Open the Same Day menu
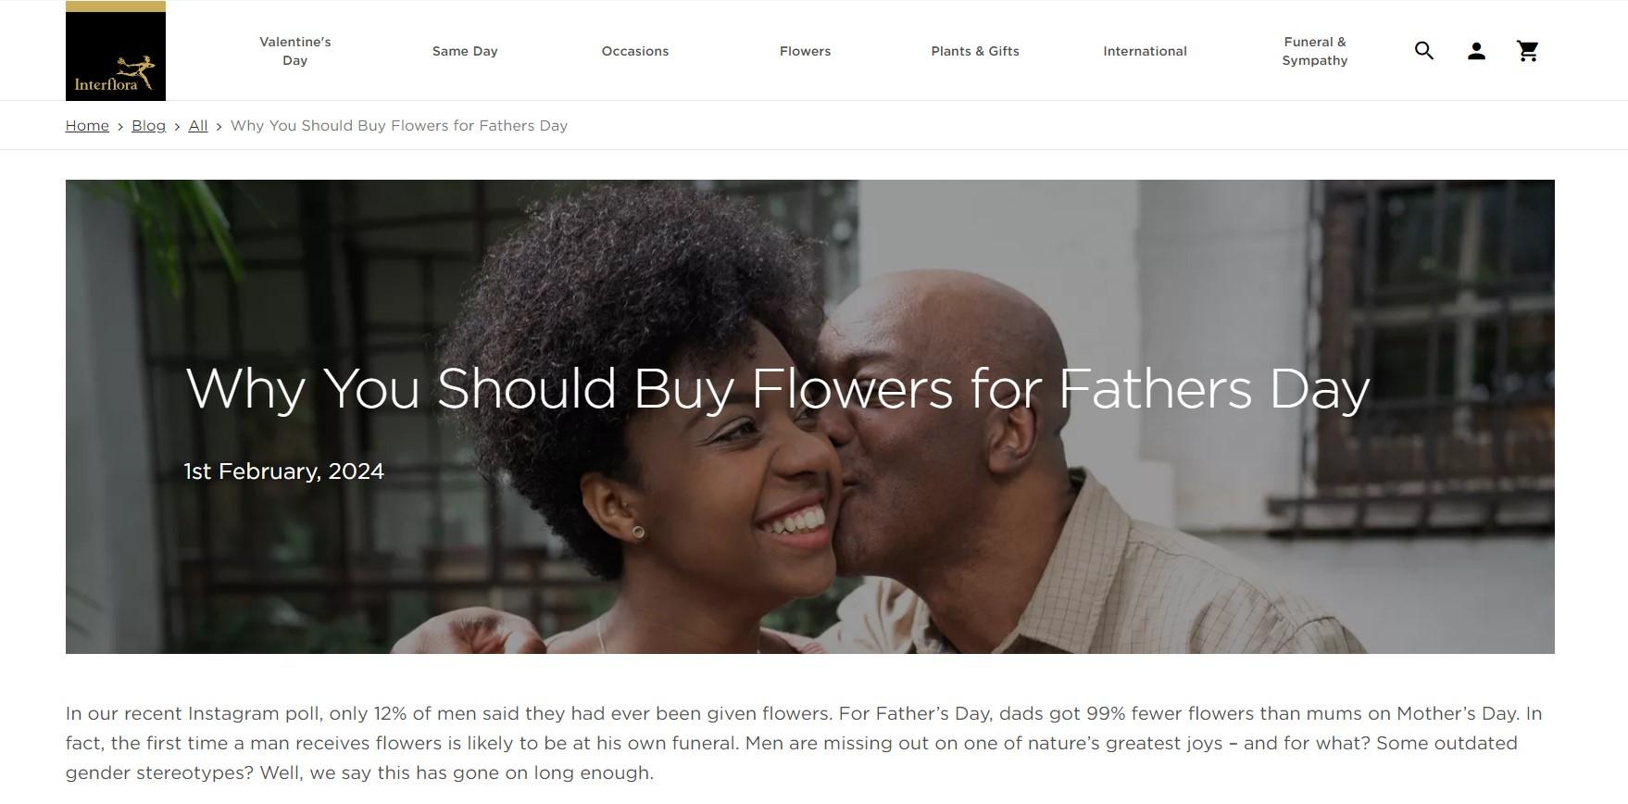Image resolution: width=1628 pixels, height=804 pixels. coord(465,51)
